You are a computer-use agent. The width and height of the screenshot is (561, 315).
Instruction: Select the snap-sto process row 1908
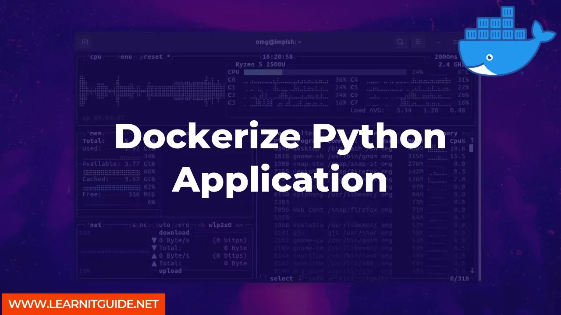pyautogui.click(x=369, y=164)
